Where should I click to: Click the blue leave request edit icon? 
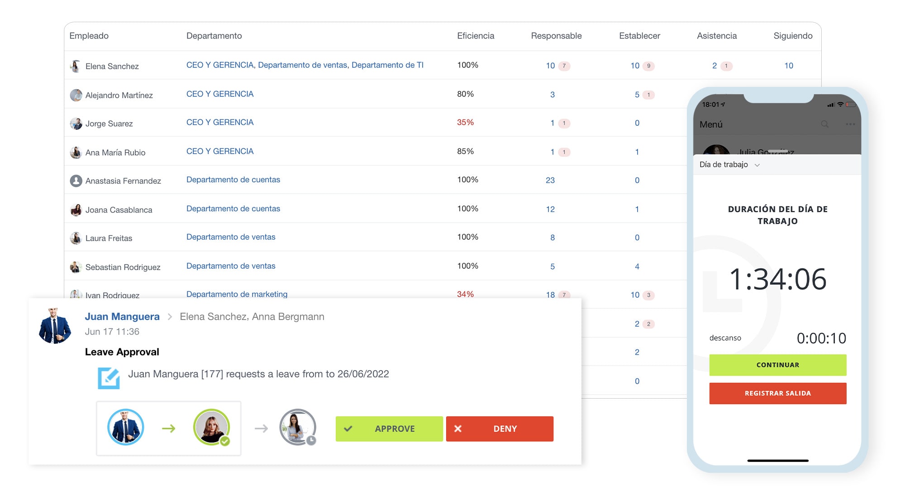(x=109, y=378)
